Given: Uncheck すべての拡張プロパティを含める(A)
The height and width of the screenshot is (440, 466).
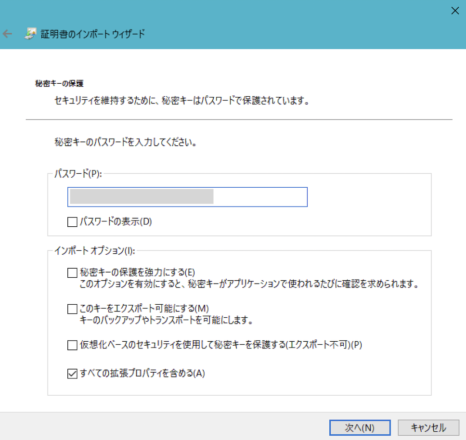Looking at the screenshot, I should pyautogui.click(x=72, y=373).
